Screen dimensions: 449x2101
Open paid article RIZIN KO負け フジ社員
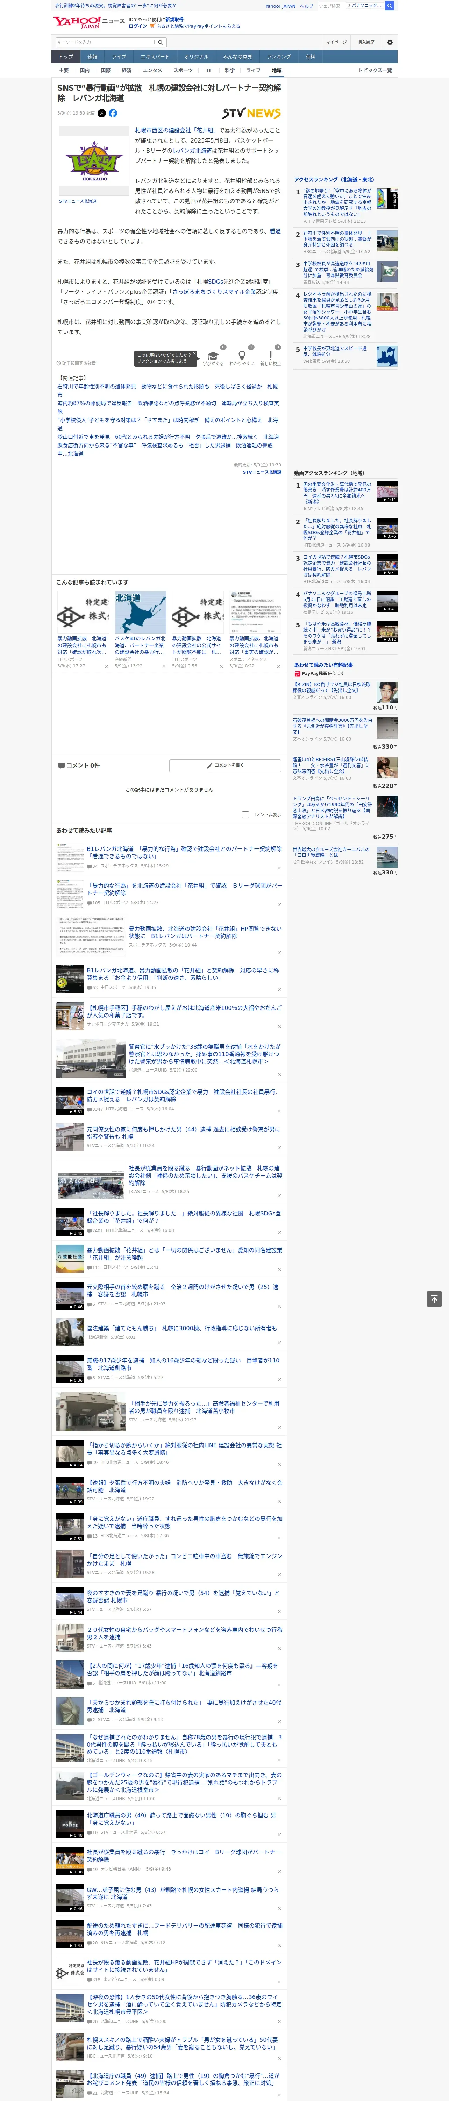coord(332,688)
